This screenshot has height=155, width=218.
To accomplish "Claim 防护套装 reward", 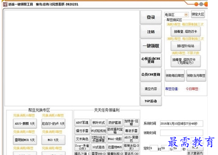I will (x=115, y=122).
